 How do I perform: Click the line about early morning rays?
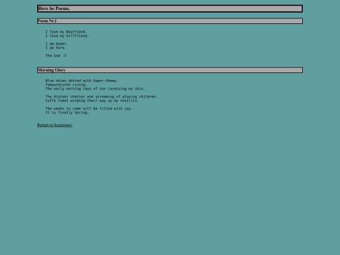point(95,89)
